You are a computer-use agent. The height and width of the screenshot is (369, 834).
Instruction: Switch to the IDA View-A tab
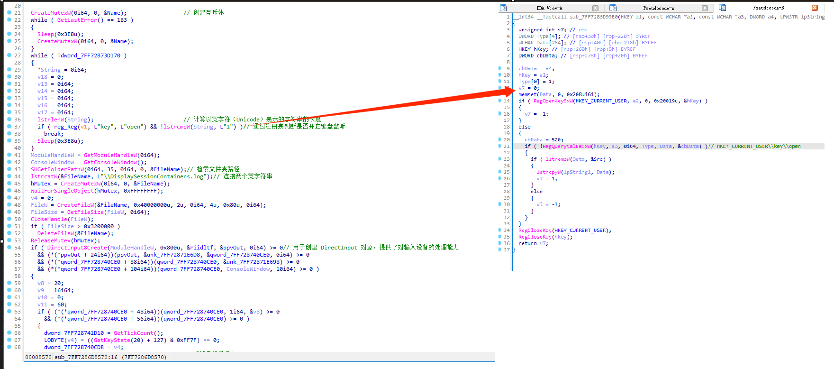[x=549, y=8]
